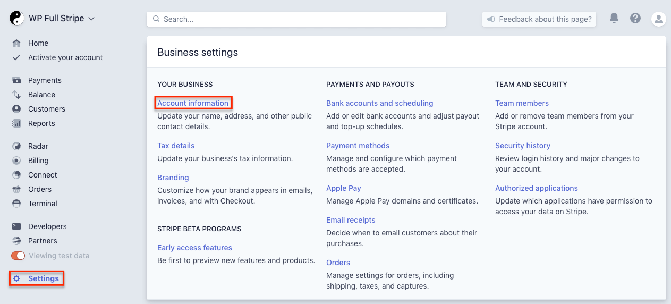Open the Team members settings link
The width and height of the screenshot is (671, 304).
tap(522, 103)
